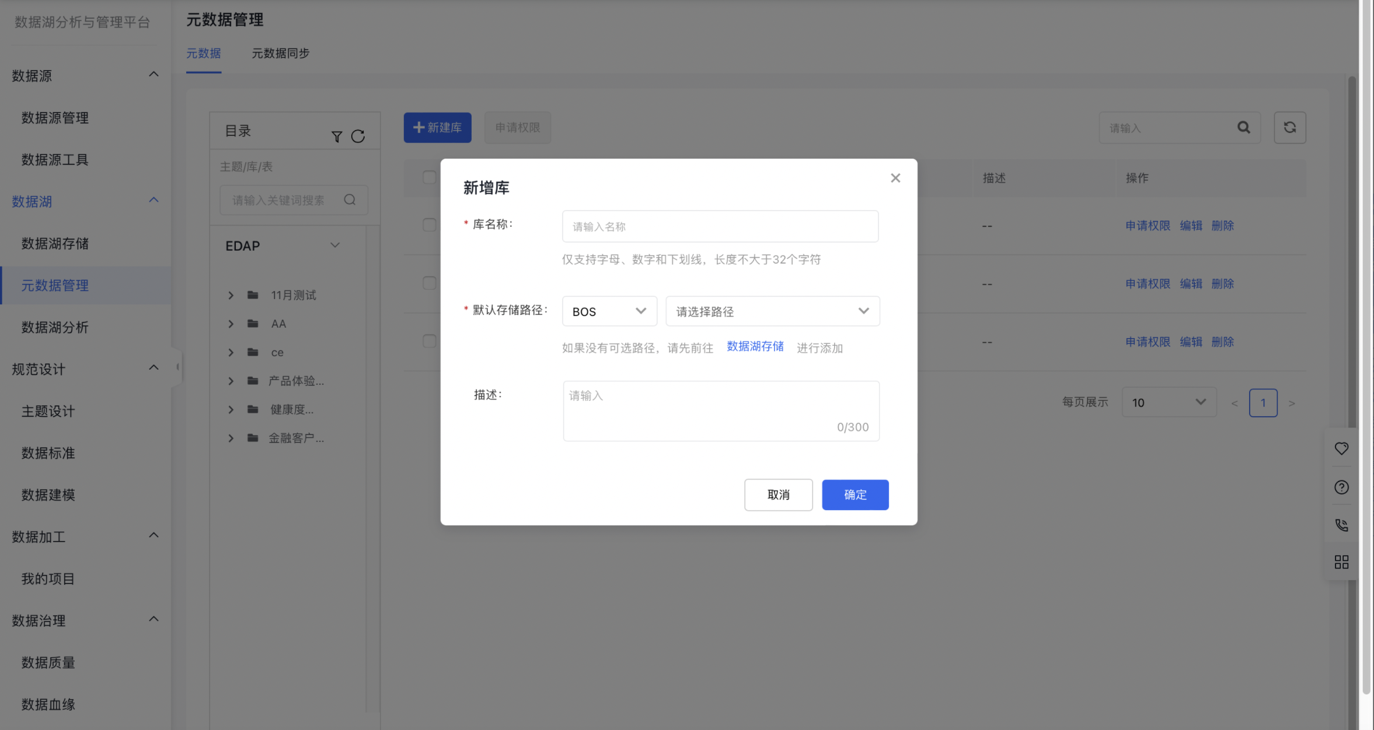Open 主题设计 in the sidebar
This screenshot has width=1374, height=730.
(48, 412)
